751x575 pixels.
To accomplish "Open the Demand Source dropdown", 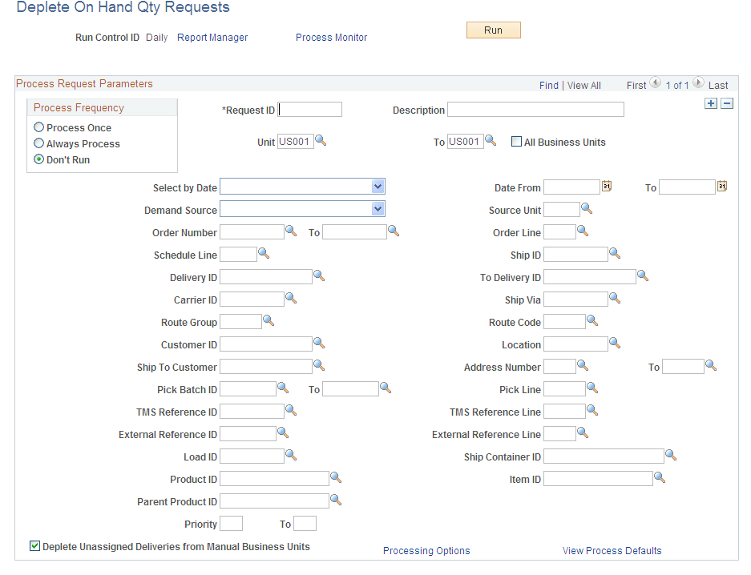I will (378, 209).
